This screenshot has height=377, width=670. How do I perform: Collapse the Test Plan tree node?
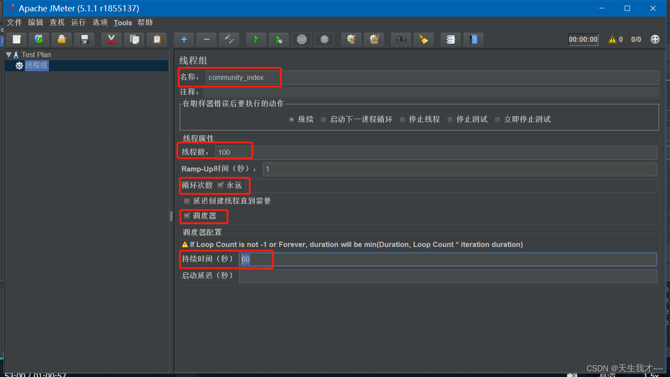9,55
